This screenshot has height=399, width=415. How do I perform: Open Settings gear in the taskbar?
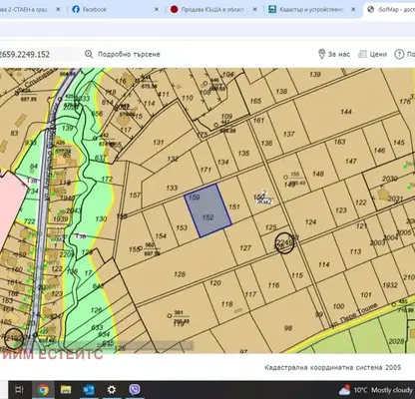pos(112,390)
